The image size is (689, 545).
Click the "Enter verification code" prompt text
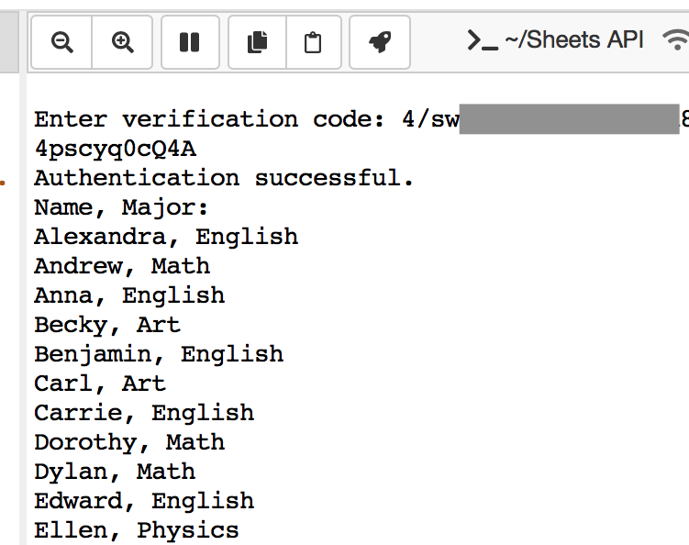211,119
